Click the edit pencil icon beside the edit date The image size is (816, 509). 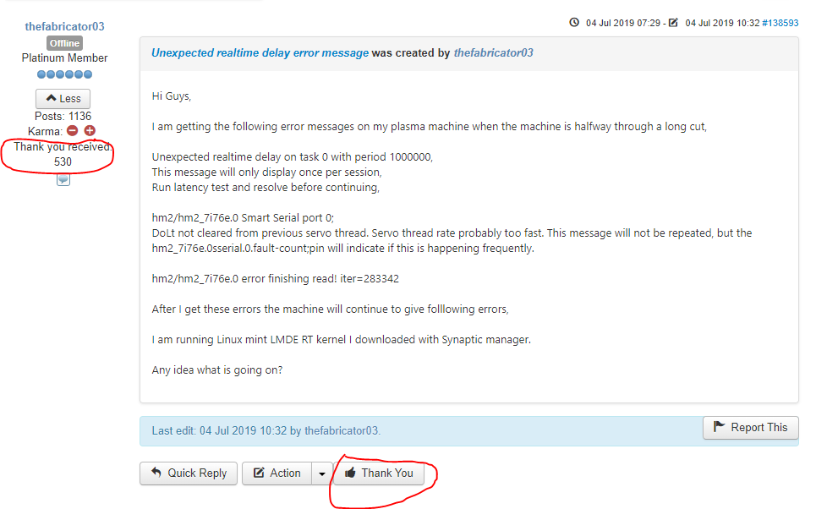[673, 23]
